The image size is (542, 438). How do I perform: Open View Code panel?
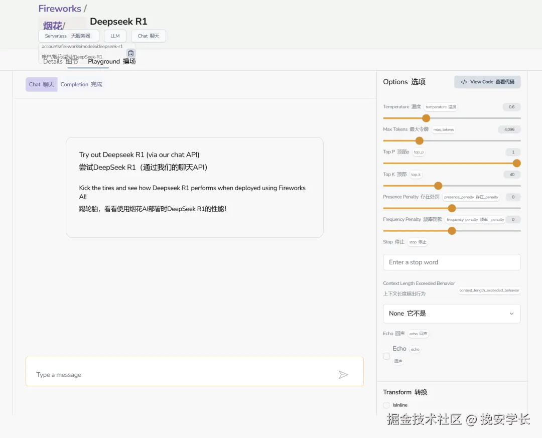(x=487, y=82)
